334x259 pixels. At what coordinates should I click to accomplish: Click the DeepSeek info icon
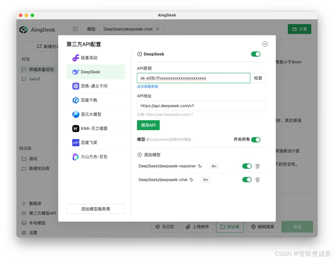click(139, 54)
